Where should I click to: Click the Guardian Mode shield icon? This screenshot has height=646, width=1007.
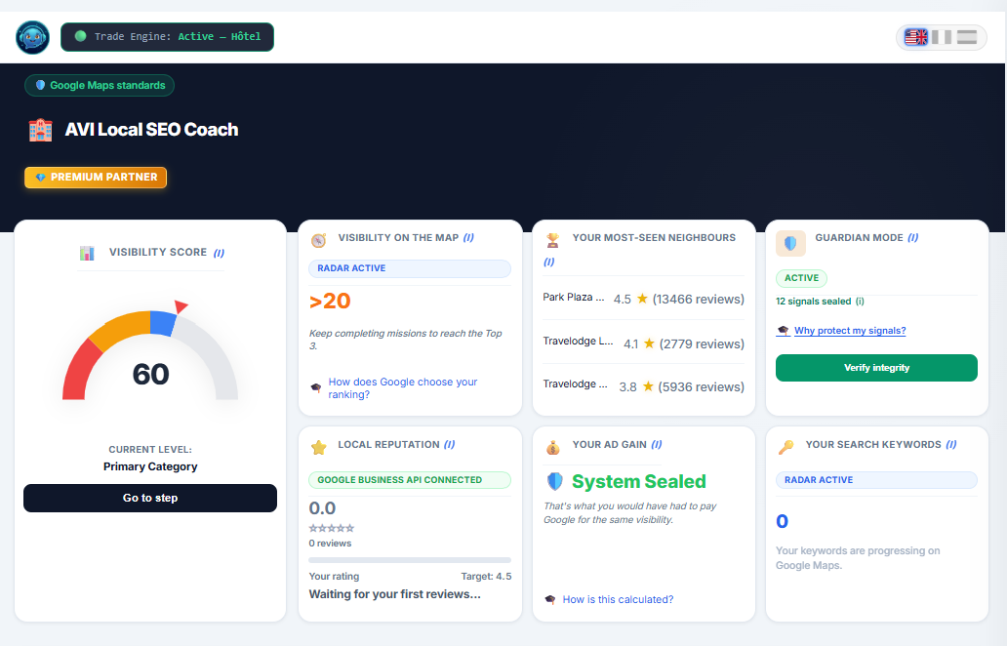point(790,243)
